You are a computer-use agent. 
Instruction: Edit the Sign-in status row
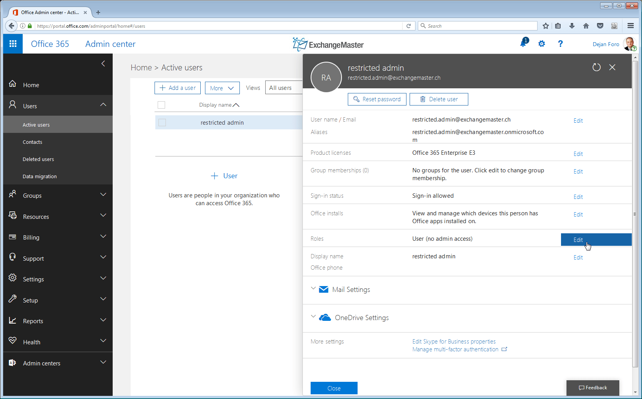(578, 197)
